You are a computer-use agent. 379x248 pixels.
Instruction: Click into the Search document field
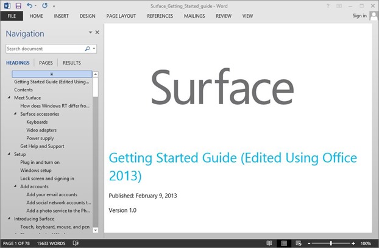tap(44, 49)
